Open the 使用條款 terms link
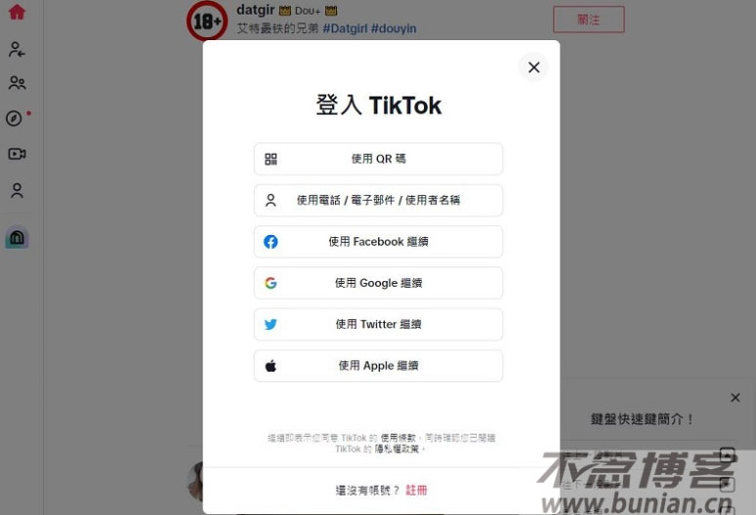This screenshot has width=756, height=515. pyautogui.click(x=398, y=438)
